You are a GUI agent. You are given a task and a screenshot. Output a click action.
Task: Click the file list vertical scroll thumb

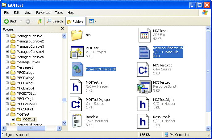208,72
